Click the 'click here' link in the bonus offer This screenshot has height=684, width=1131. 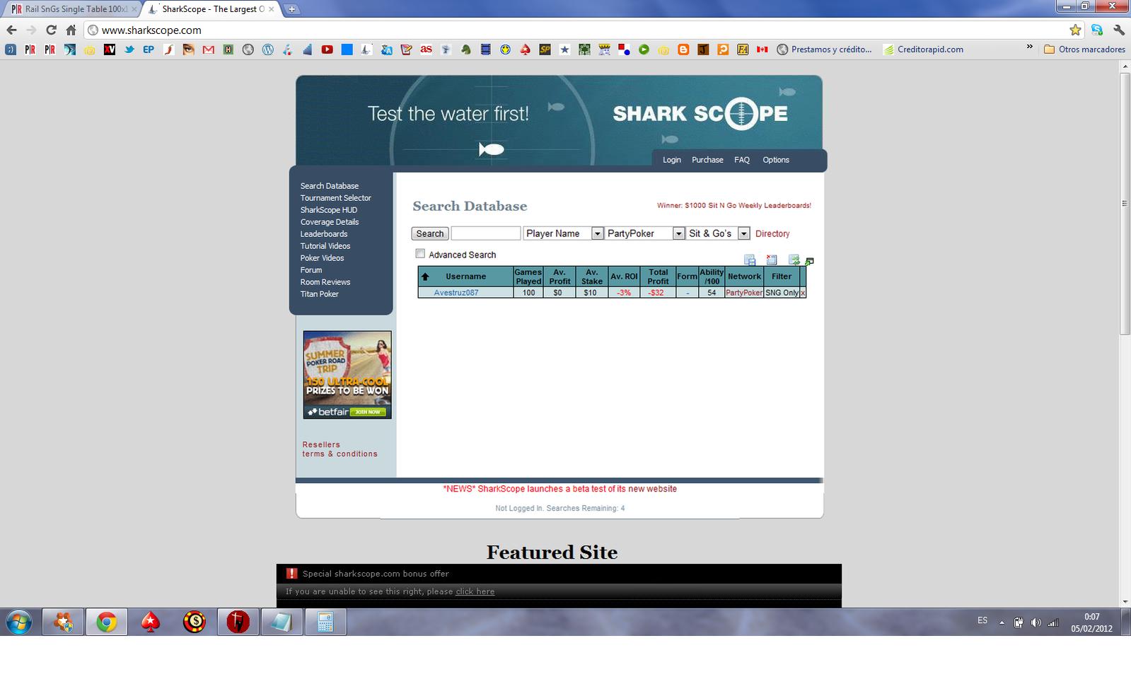tap(475, 591)
